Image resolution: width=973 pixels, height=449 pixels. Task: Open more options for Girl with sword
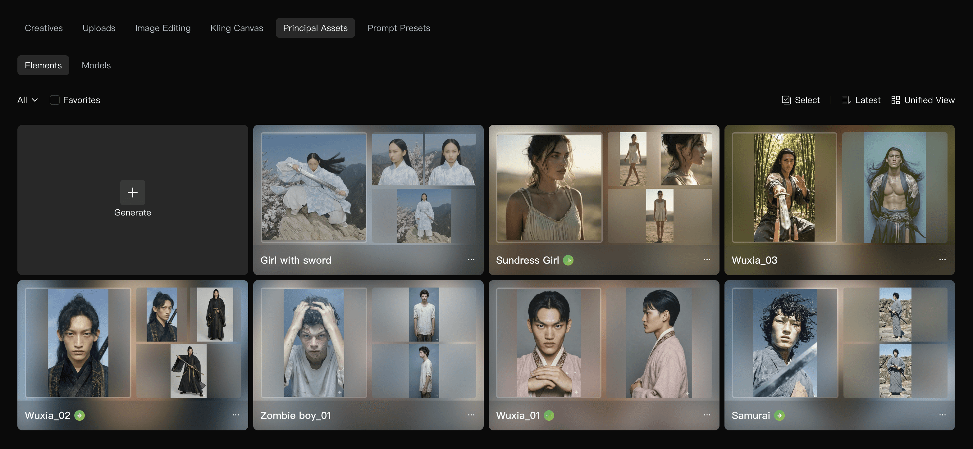[471, 259]
